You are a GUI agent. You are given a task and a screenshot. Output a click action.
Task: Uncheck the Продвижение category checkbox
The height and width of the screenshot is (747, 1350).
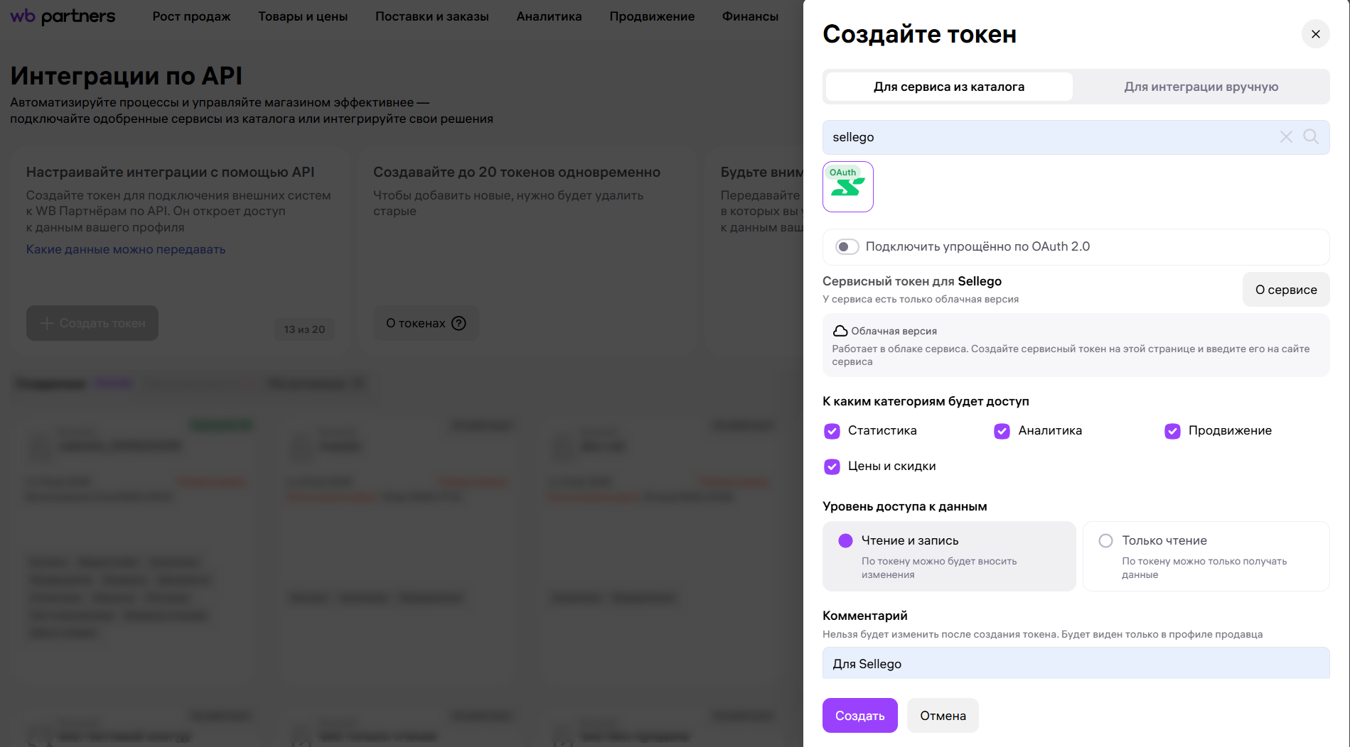[1172, 431]
